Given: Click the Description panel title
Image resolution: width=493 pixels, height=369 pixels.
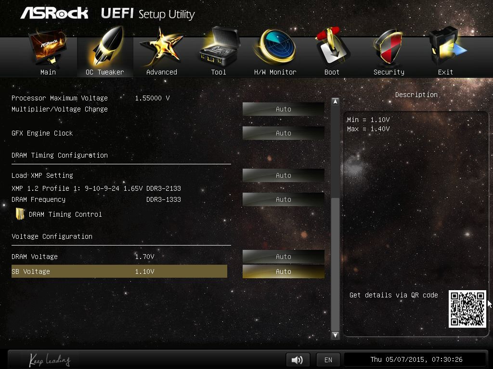Looking at the screenshot, I should click(416, 95).
